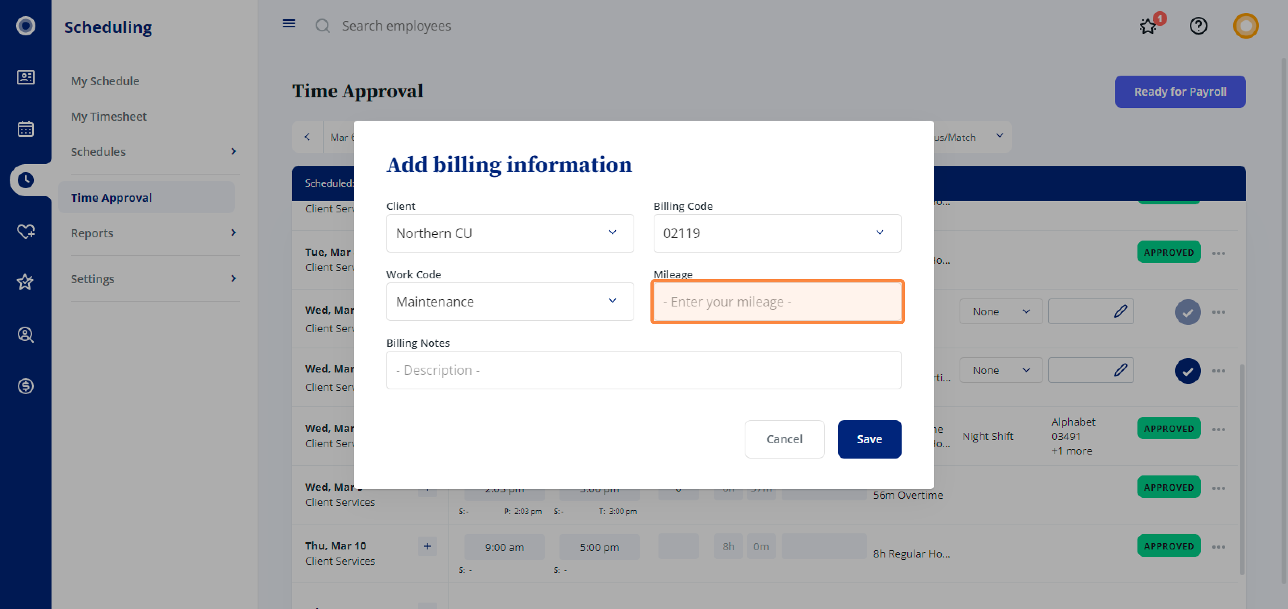Click pencil edit icon in second None row
Viewport: 1288px width, 609px height.
(x=1121, y=370)
